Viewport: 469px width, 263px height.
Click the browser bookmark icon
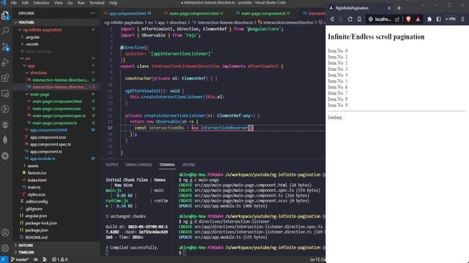[x=359, y=19]
